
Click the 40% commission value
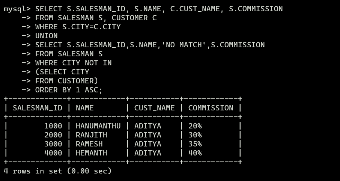(x=195, y=153)
